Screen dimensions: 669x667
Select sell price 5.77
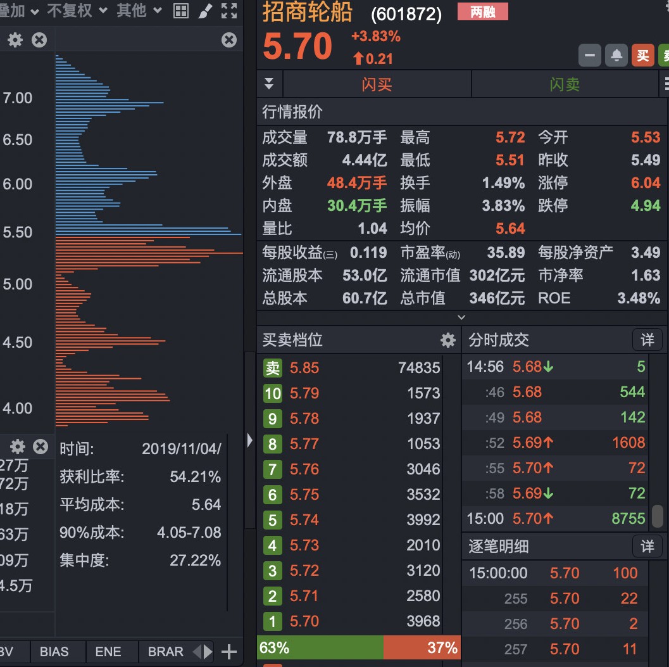click(304, 444)
